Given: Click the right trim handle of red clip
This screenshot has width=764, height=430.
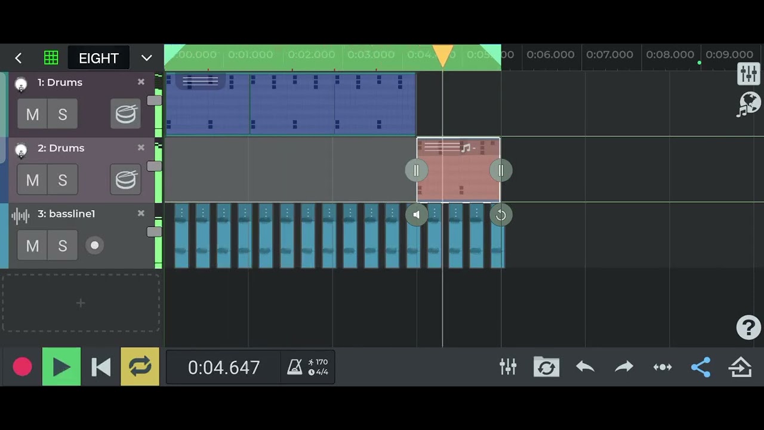Looking at the screenshot, I should tap(501, 171).
